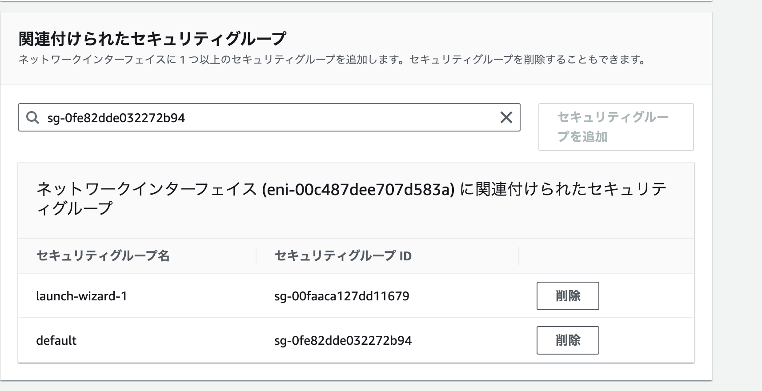This screenshot has width=762, height=391.
Task: Click description sentence about adding security groups
Action: coord(212,60)
